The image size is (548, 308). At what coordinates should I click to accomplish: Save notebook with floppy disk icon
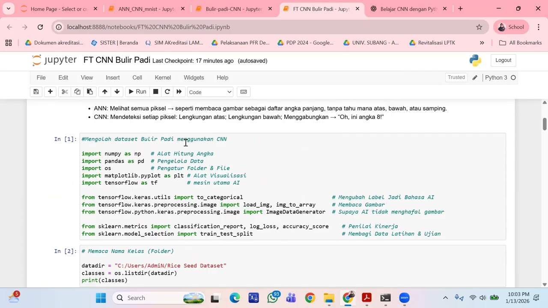[36, 92]
